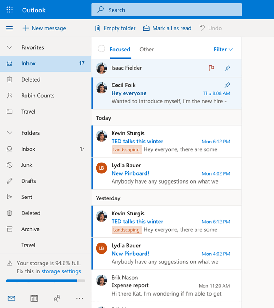Select the Focused tab
Screen dimensions: 274x308
coord(120,49)
